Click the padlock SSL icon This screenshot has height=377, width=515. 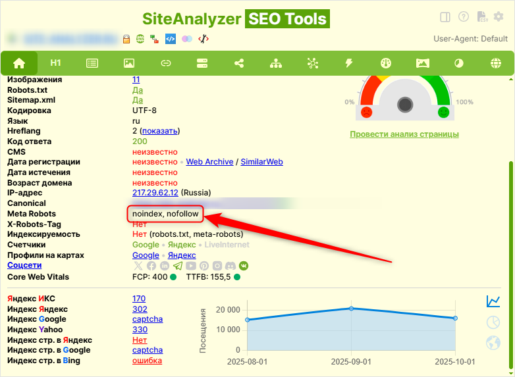click(126, 39)
